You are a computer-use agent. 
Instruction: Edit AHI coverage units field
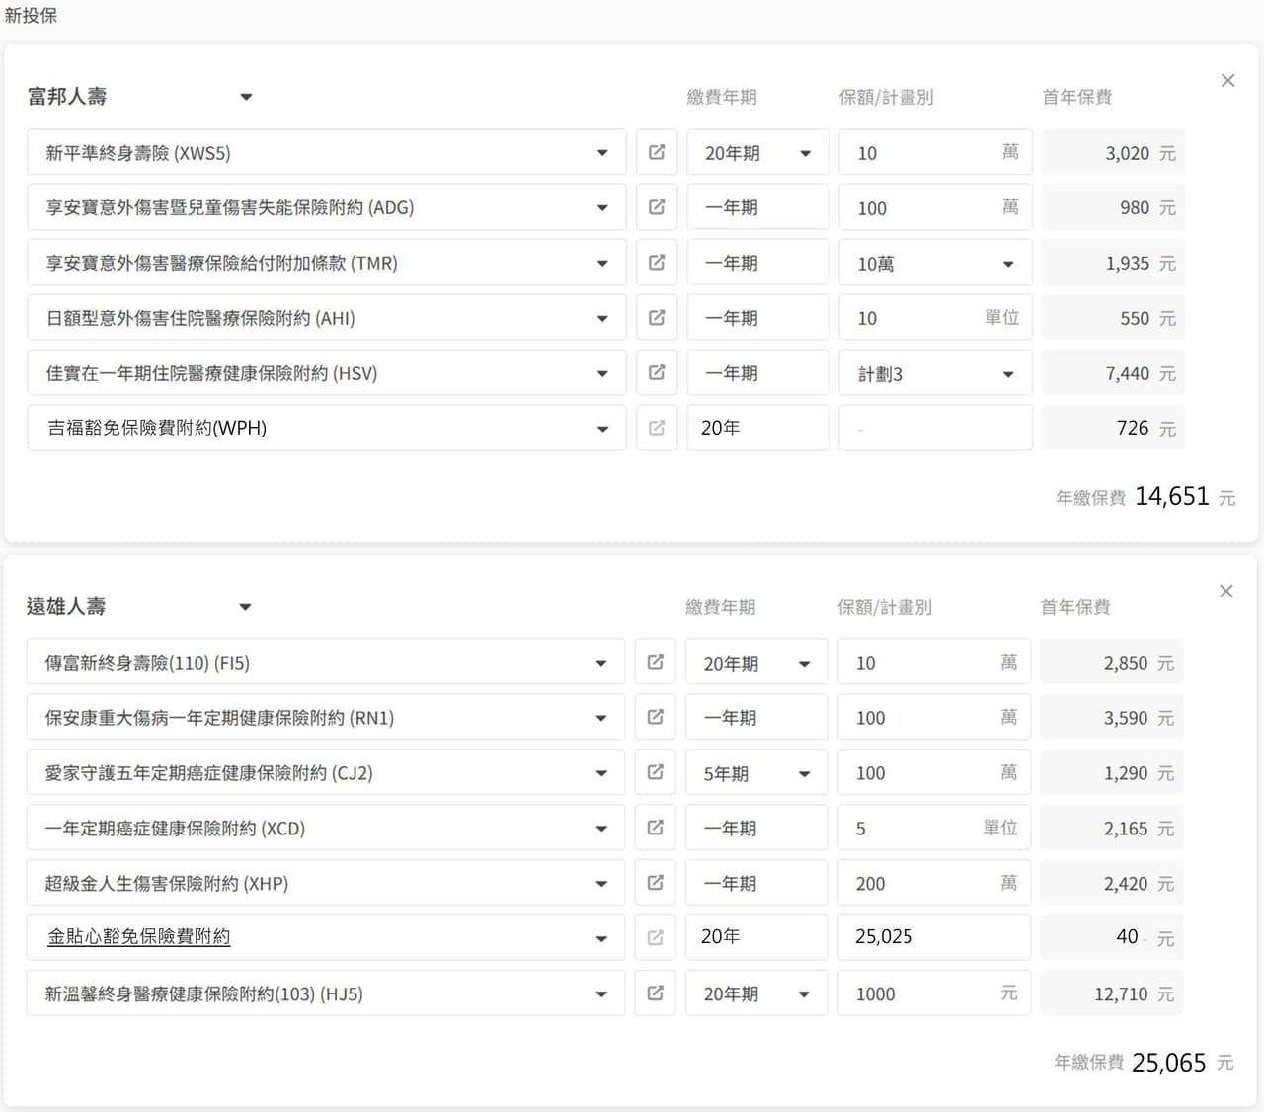(935, 318)
